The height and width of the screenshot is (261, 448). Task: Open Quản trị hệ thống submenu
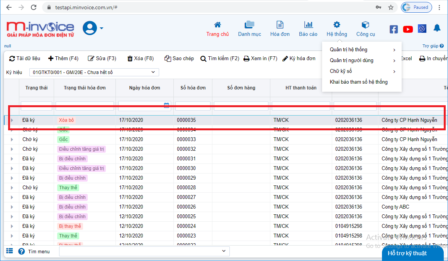[362, 50]
